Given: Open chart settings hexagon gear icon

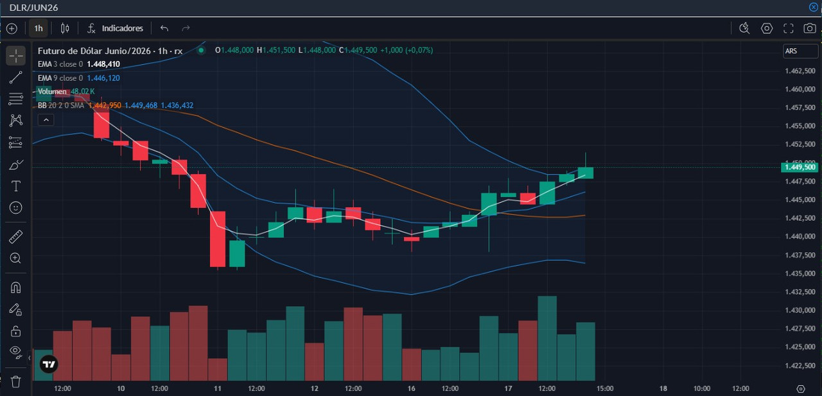Looking at the screenshot, I should 767,28.
